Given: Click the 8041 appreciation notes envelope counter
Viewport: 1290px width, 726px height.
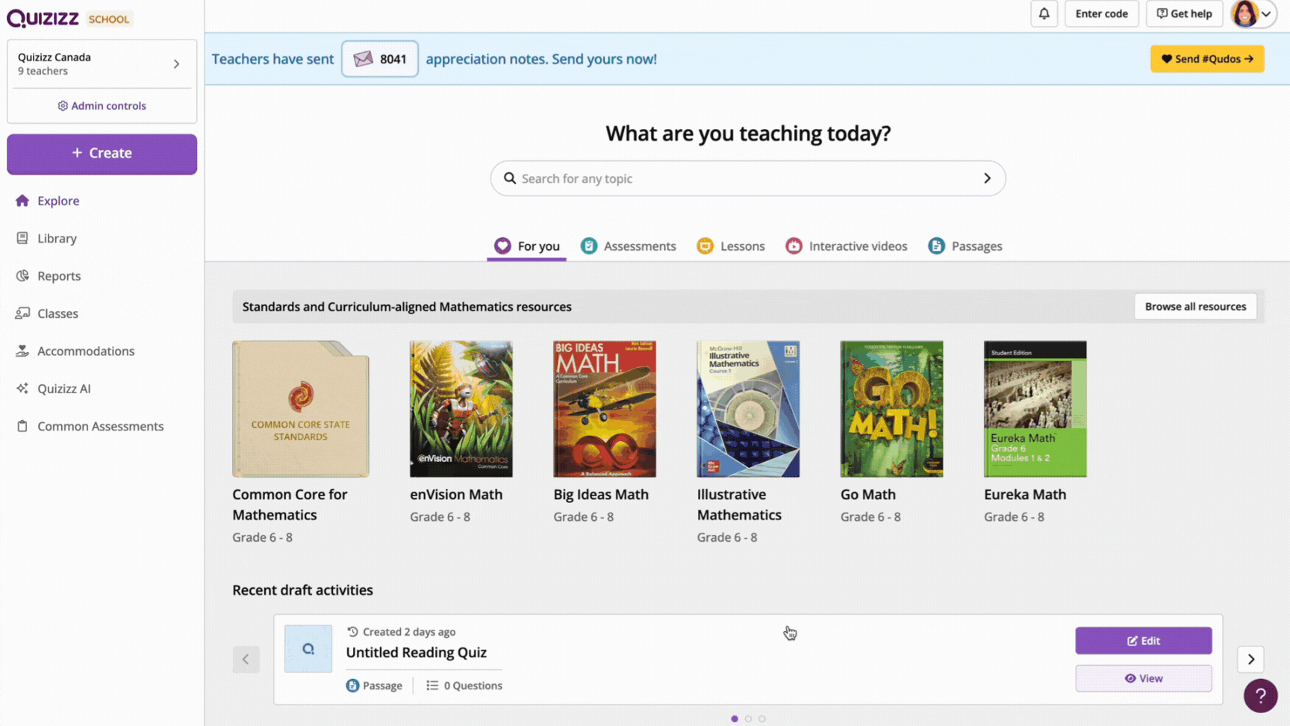Looking at the screenshot, I should 379,59.
